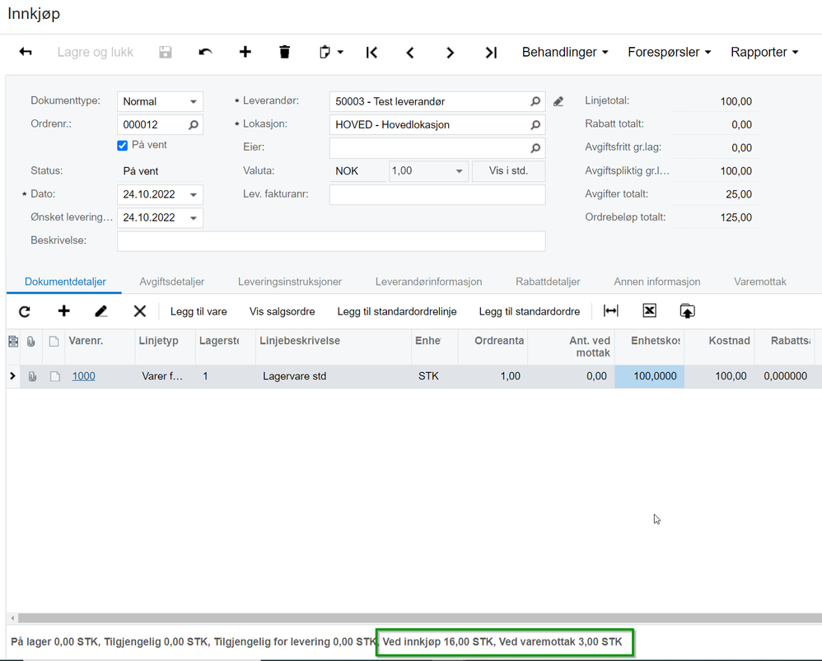Uncheck the På vent checkbox
The height and width of the screenshot is (661, 822).
click(123, 146)
